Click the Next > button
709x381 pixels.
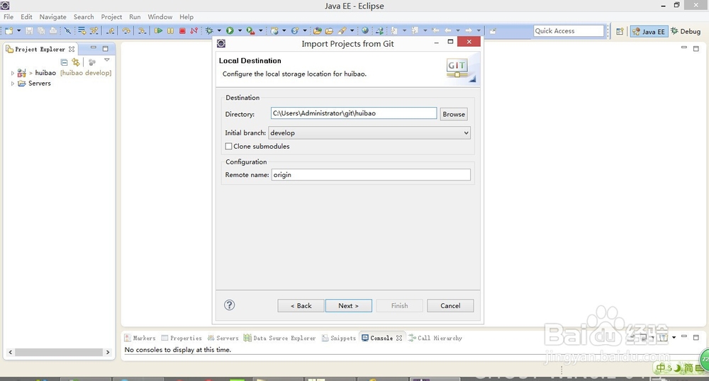[349, 306]
